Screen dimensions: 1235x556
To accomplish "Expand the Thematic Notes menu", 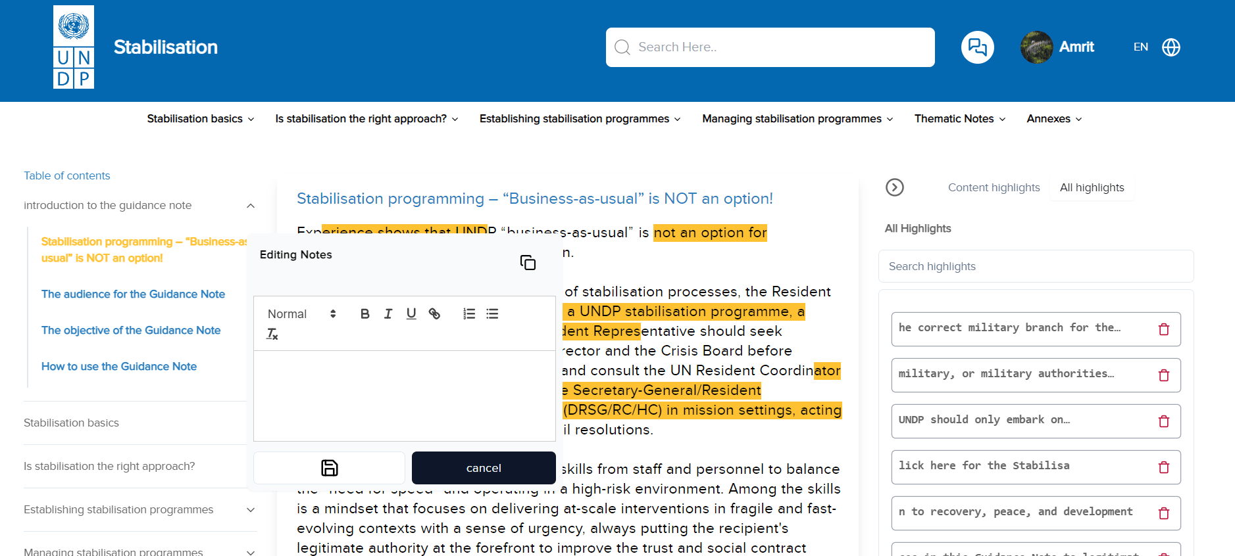I will [x=959, y=119].
